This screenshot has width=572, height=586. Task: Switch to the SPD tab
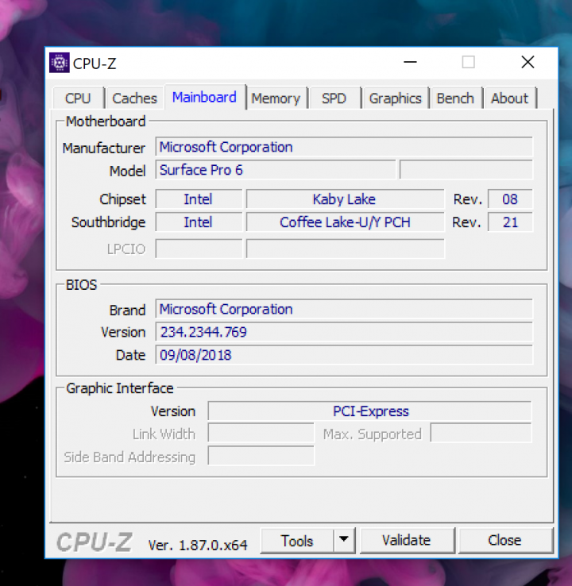[x=334, y=98]
